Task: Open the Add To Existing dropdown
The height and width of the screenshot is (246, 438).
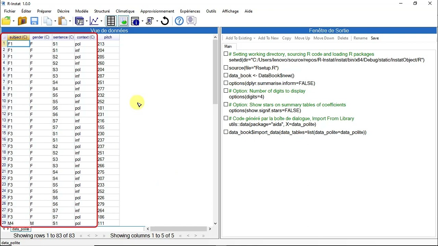Action: click(x=240, y=38)
